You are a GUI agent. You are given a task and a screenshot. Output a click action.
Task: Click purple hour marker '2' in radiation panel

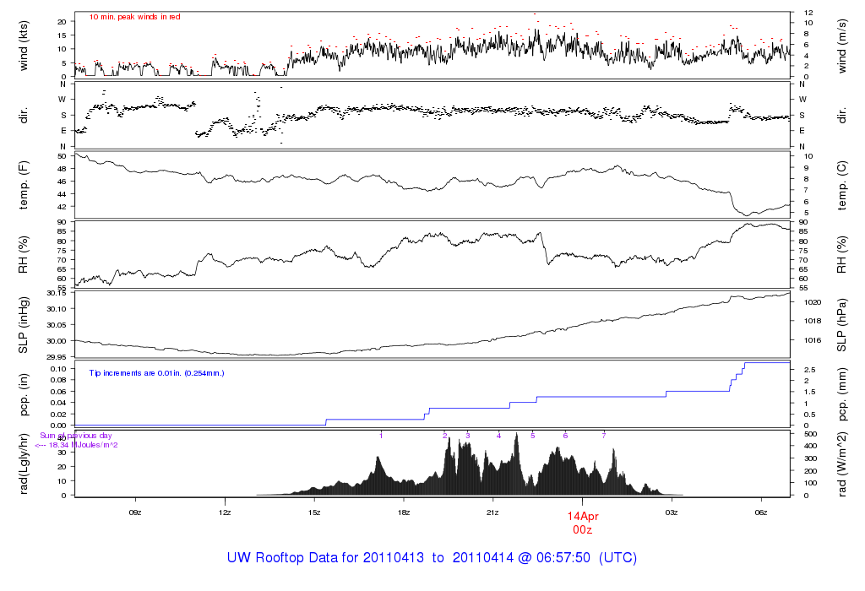[444, 436]
